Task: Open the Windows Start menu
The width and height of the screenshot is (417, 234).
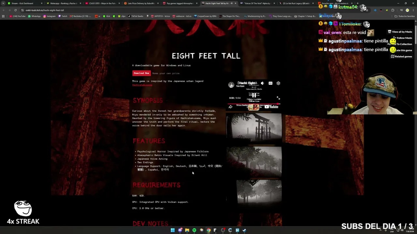Action: pos(173,230)
